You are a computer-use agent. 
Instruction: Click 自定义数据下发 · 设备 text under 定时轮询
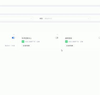(76, 42)
